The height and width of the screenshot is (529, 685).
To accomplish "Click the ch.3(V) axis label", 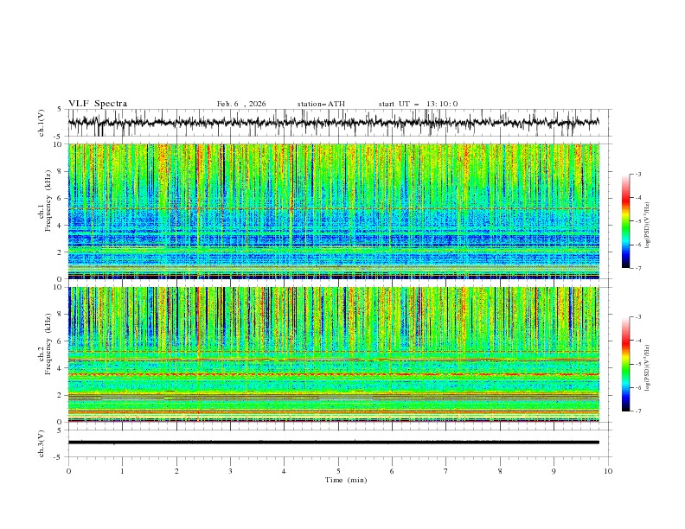I will pos(42,442).
